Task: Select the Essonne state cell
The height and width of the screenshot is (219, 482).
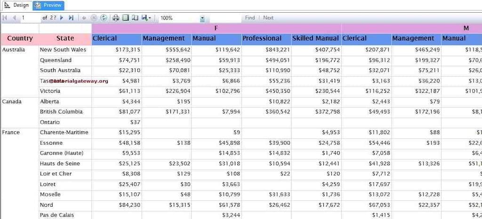Action: [65, 143]
